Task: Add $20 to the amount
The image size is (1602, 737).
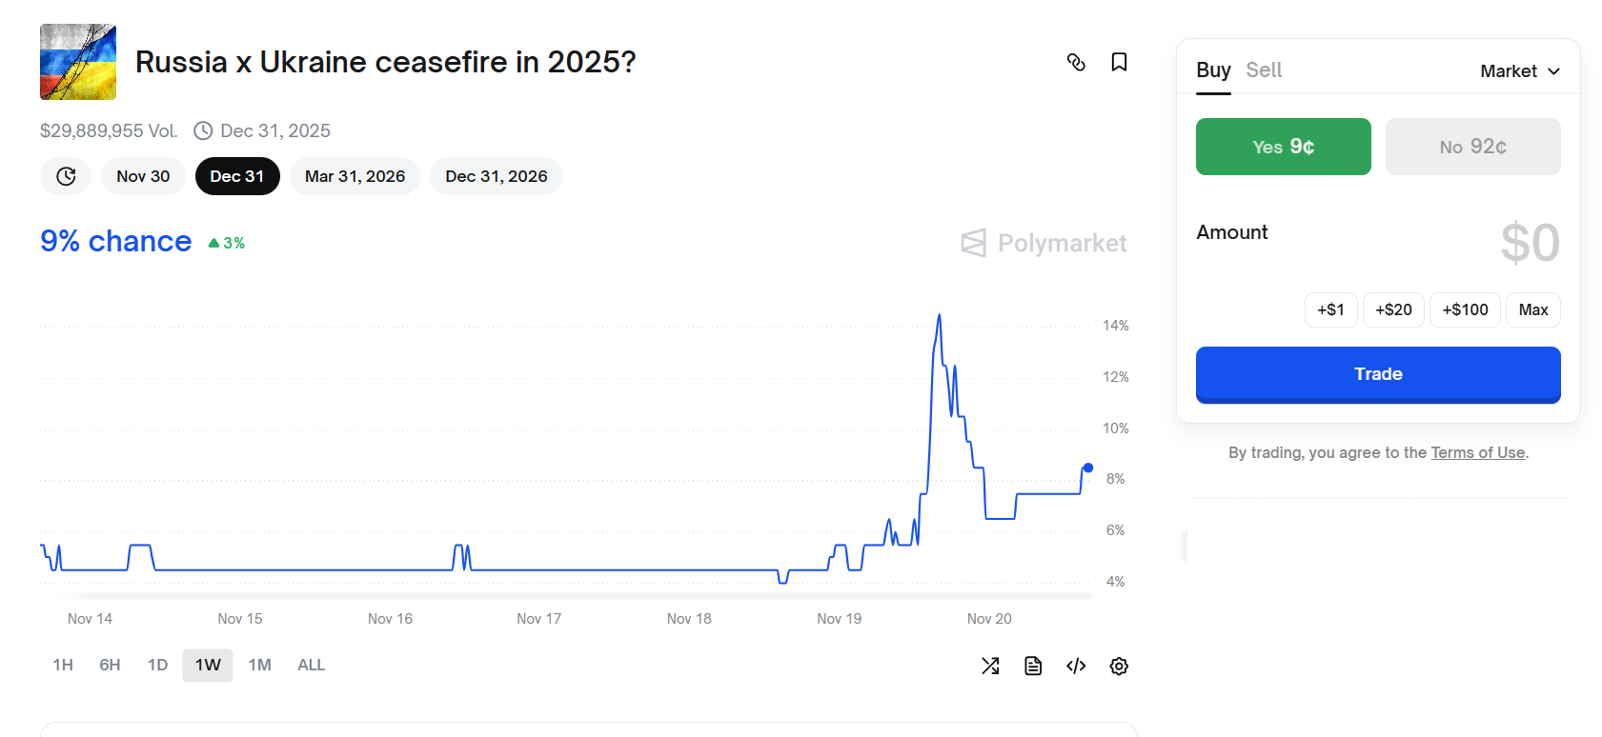Action: 1393,309
